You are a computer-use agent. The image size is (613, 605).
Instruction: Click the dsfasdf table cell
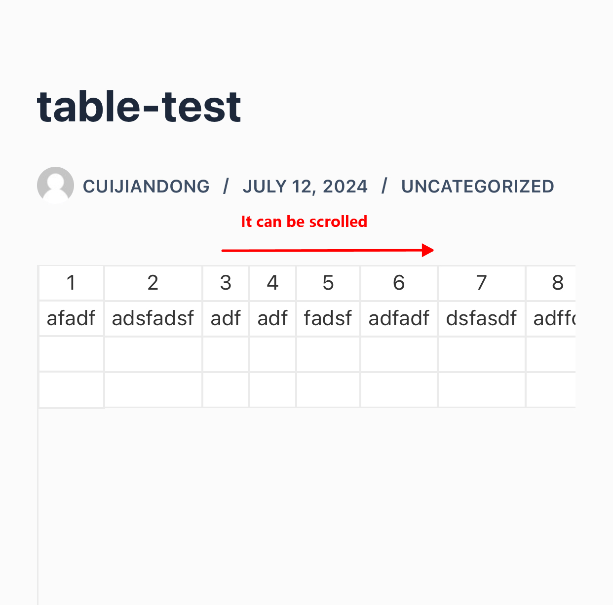[482, 319]
